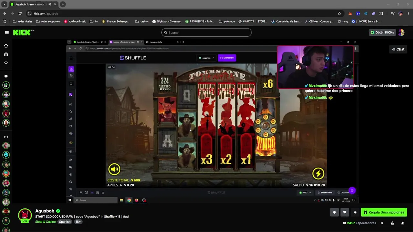Screen dimensions: 413x232
Task: Bookmark this page with the star
Action: (339, 14)
